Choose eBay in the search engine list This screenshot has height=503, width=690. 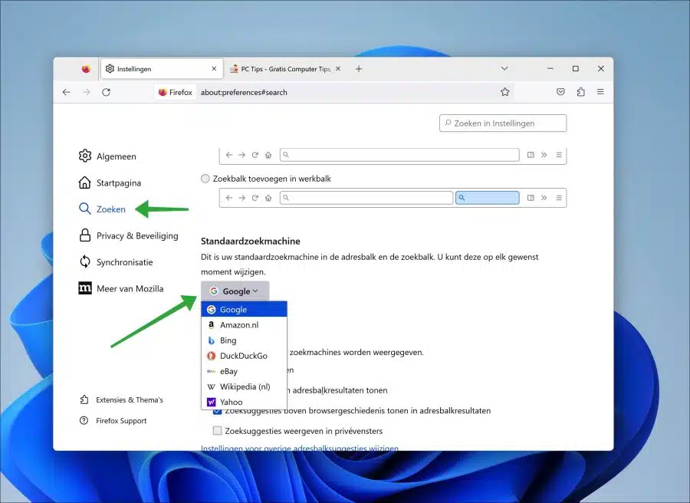click(x=245, y=371)
